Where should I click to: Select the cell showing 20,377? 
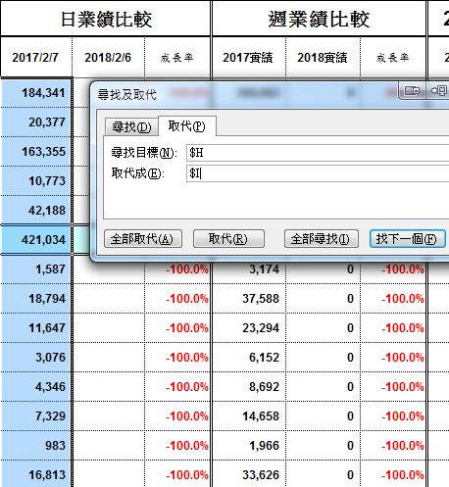[x=36, y=122]
